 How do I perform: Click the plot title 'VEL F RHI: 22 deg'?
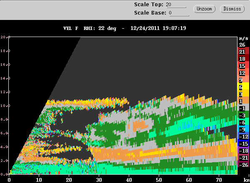point(90,28)
